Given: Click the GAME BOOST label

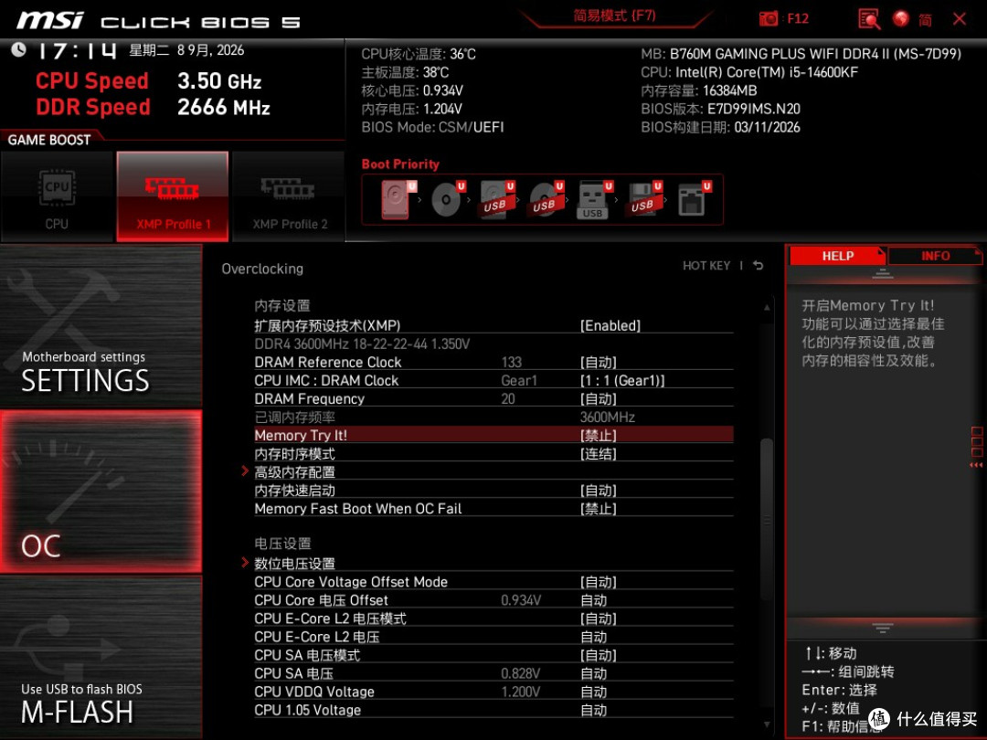Looking at the screenshot, I should point(49,140).
